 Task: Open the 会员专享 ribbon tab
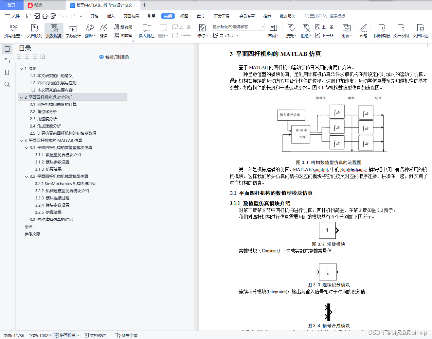point(247,16)
